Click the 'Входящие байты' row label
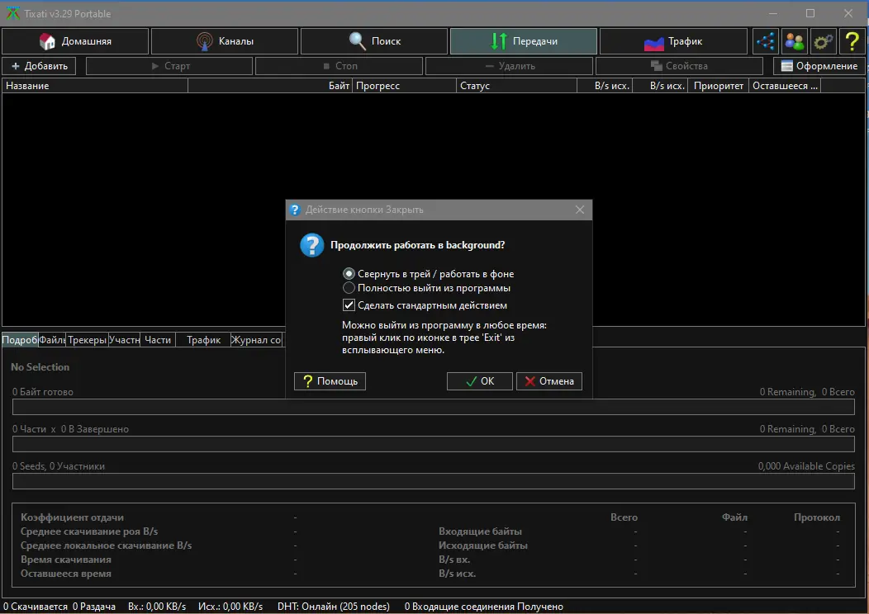Image resolution: width=869 pixels, height=614 pixels. tap(481, 531)
